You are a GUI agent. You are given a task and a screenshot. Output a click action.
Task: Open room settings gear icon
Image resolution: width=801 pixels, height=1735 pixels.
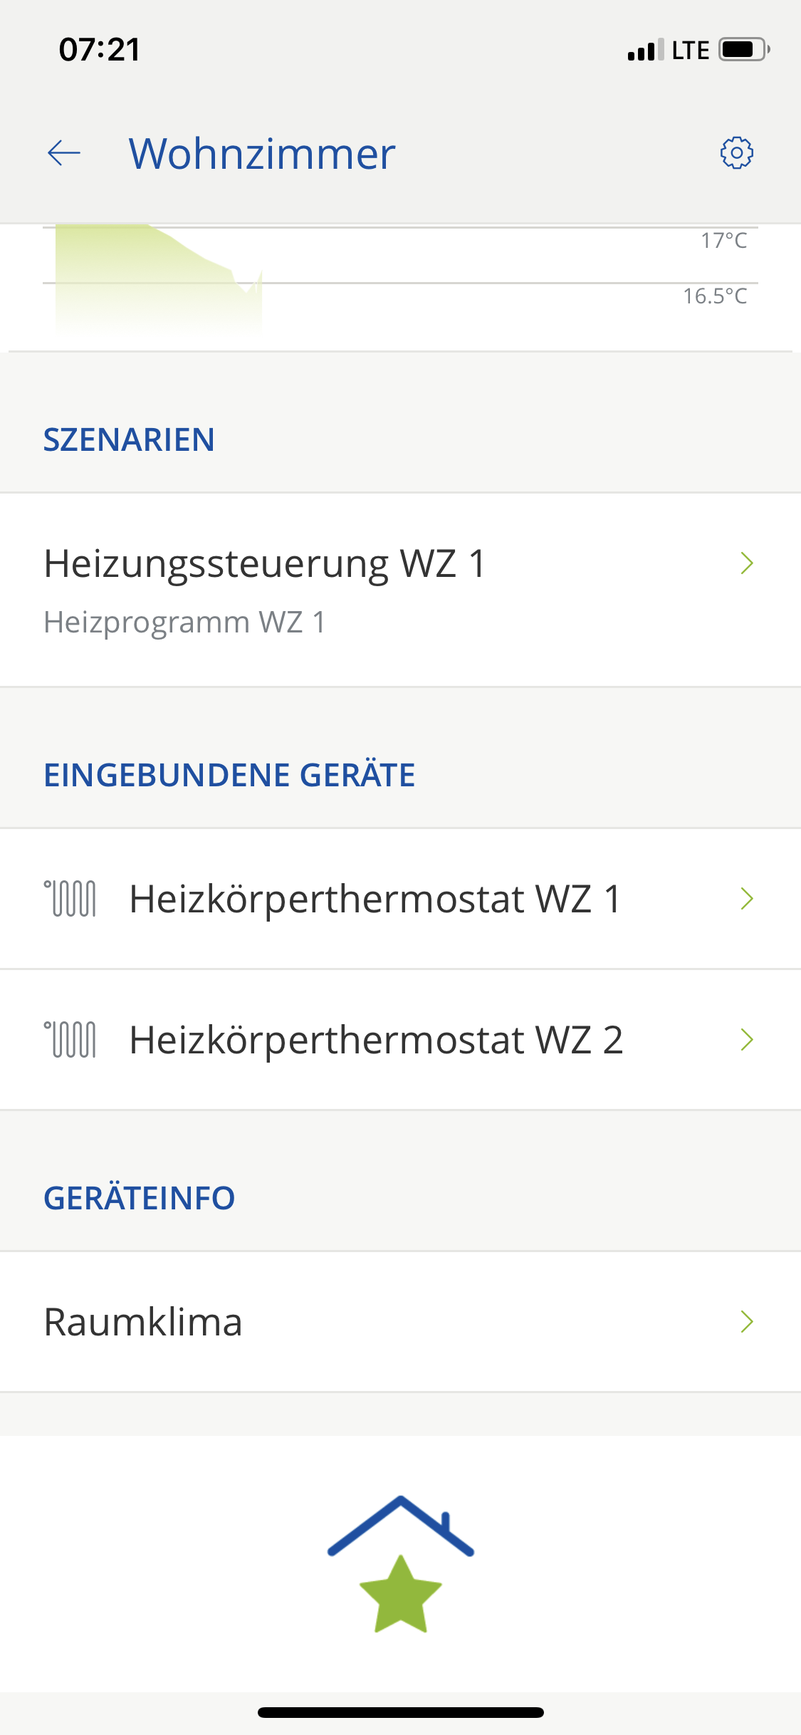(x=737, y=152)
